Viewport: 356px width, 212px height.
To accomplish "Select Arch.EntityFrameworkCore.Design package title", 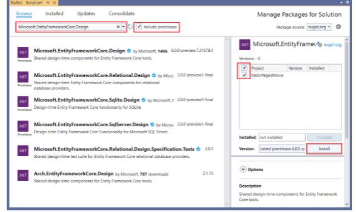I will point(74,174).
